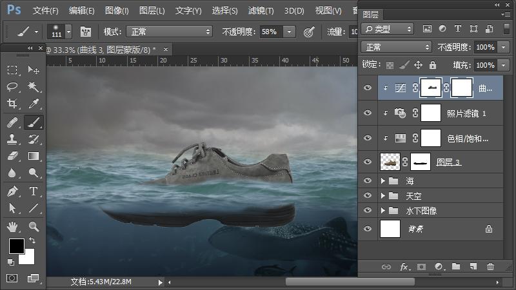Create a new layer group
The width and height of the screenshot is (516, 290).
point(456,266)
